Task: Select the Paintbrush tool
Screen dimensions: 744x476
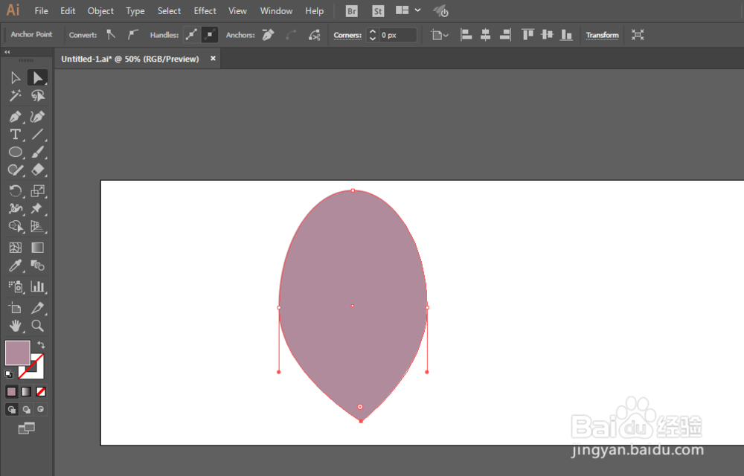Action: point(37,152)
